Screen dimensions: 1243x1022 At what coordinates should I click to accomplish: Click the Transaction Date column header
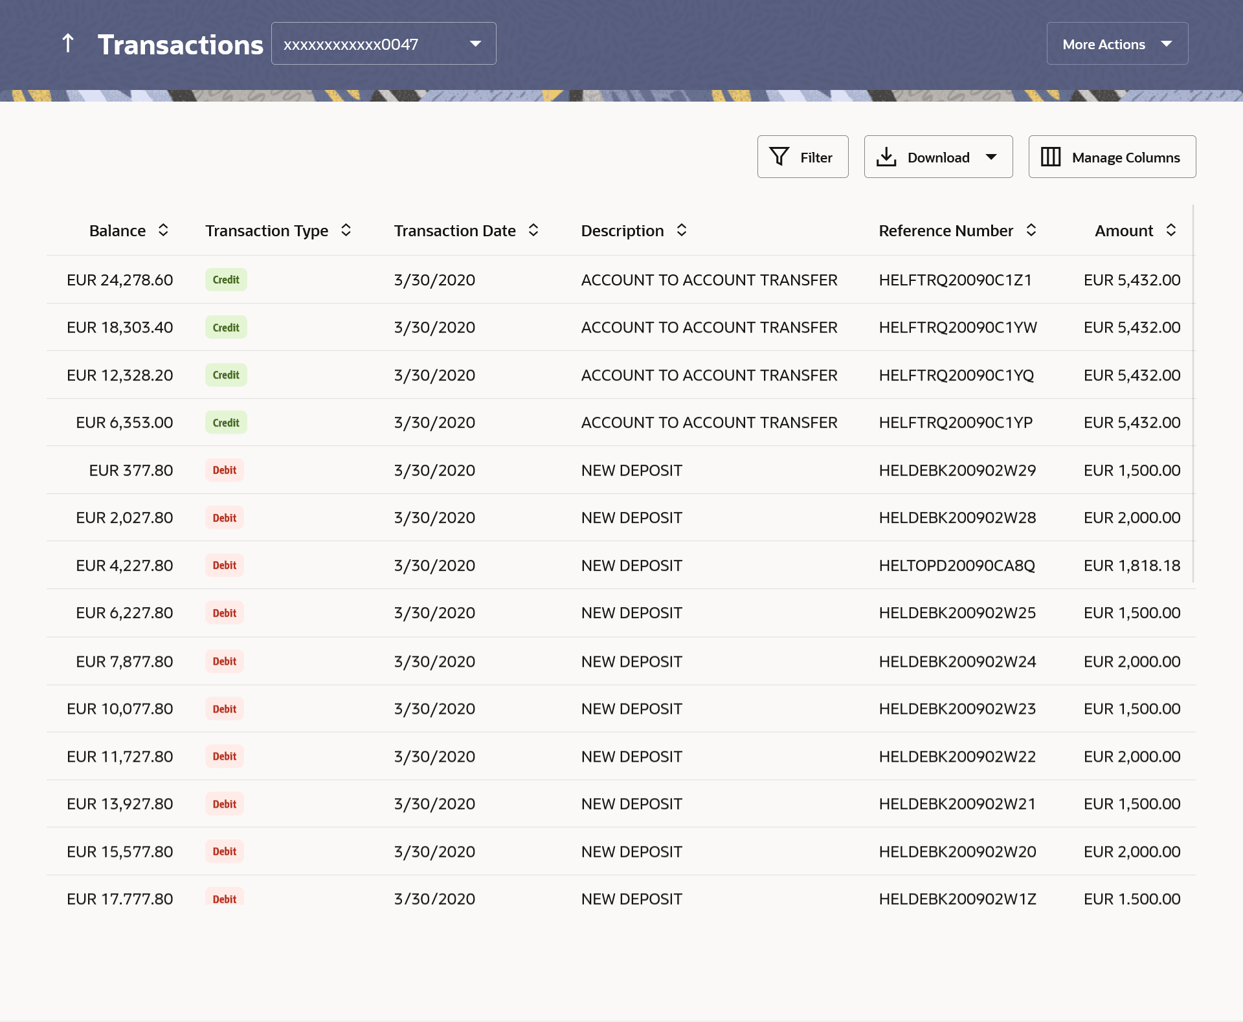coord(454,230)
